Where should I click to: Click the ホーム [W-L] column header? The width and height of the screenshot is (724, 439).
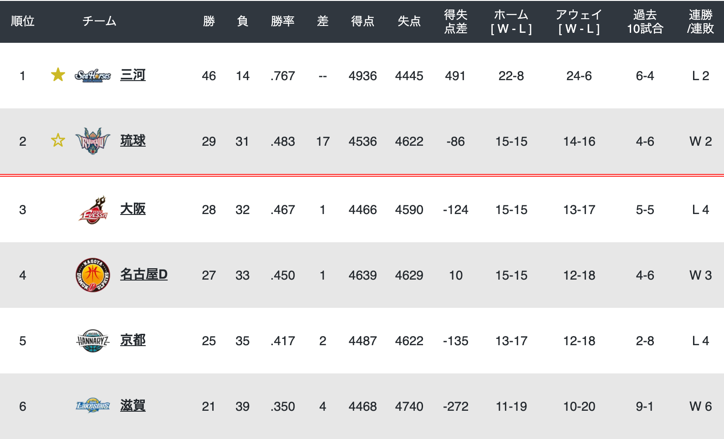coord(511,21)
